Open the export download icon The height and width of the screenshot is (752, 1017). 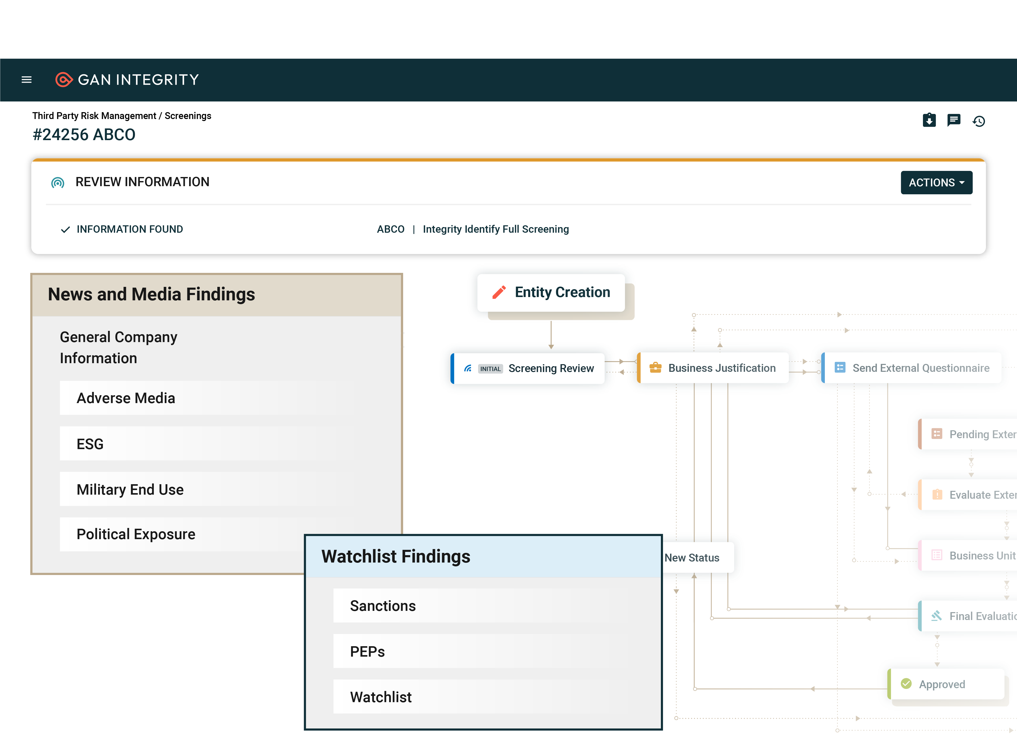(x=930, y=120)
